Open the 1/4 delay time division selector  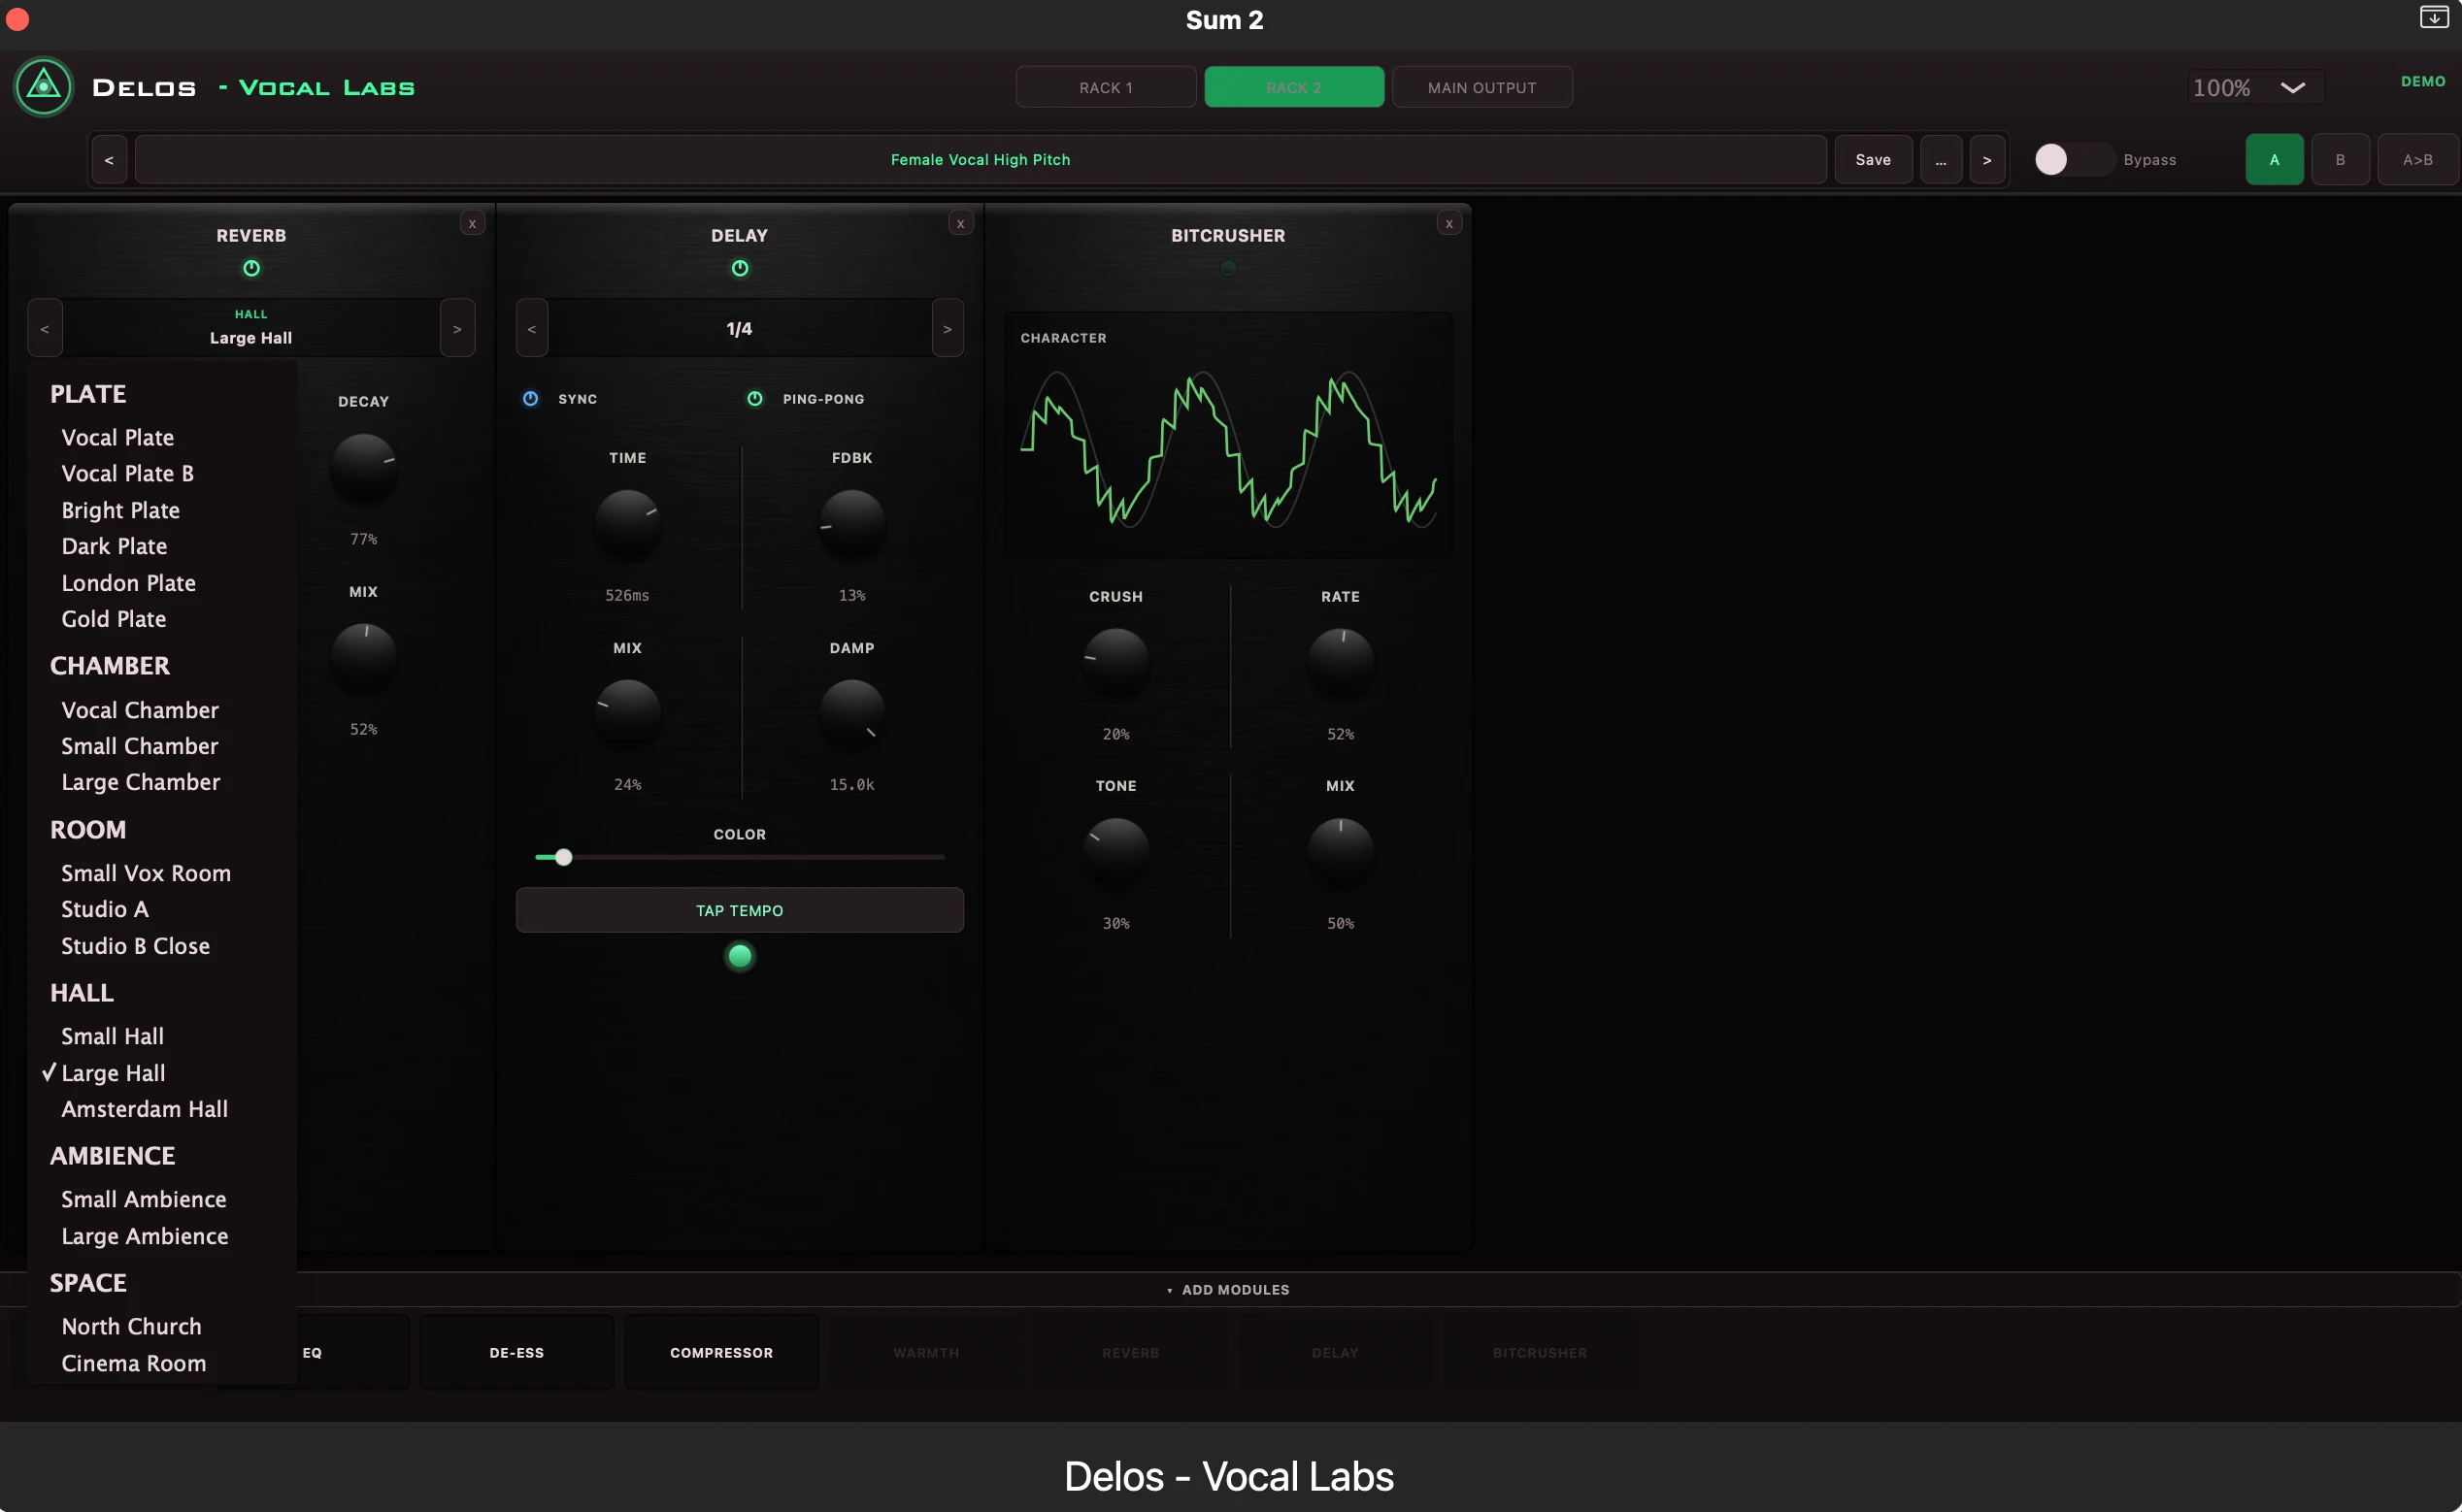pyautogui.click(x=740, y=328)
